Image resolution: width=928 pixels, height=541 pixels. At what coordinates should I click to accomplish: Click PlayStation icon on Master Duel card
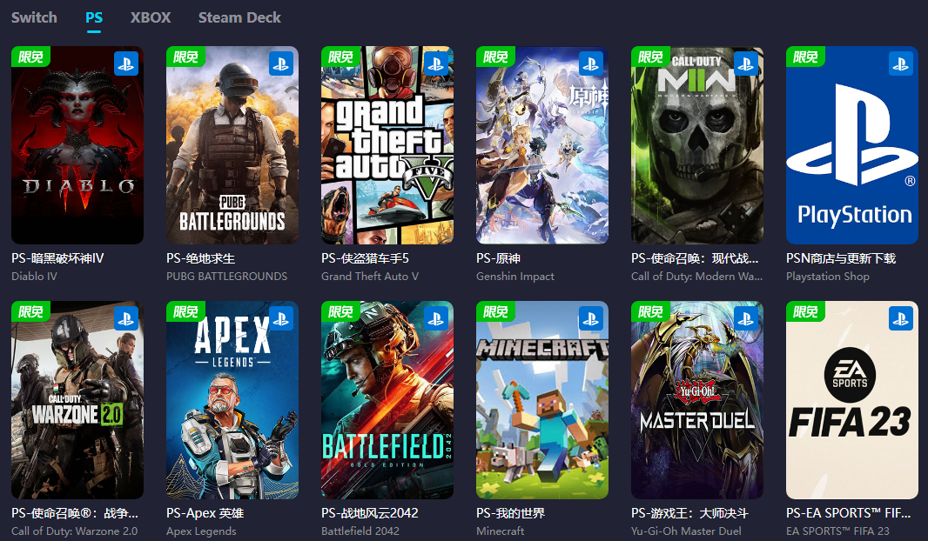coord(746,318)
